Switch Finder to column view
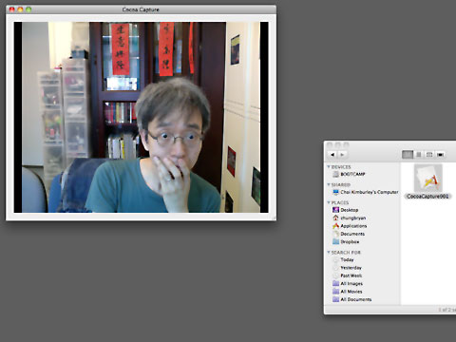This screenshot has height=342, width=456. coord(429,155)
